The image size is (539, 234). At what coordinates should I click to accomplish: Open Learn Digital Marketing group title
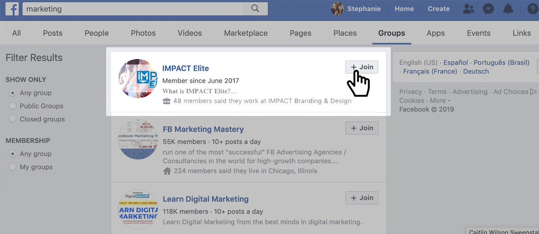pyautogui.click(x=205, y=199)
